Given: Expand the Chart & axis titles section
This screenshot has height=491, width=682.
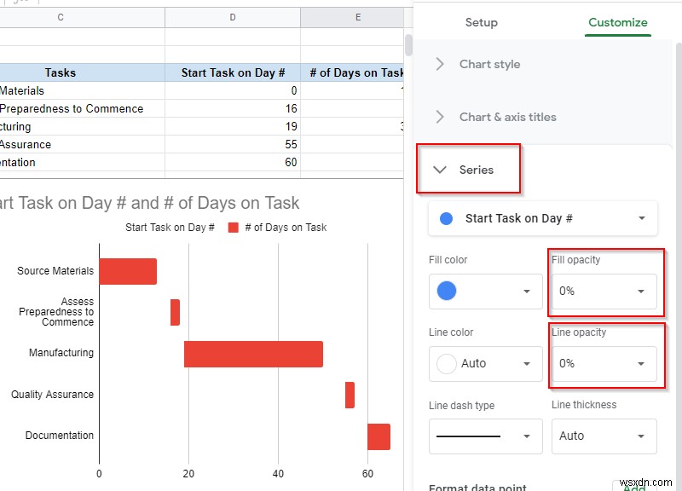Looking at the screenshot, I should [506, 117].
